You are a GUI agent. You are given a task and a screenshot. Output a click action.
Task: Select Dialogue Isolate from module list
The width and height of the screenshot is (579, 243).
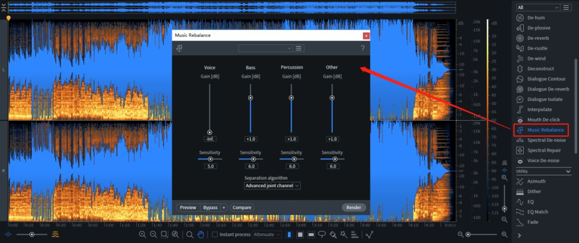(x=545, y=99)
